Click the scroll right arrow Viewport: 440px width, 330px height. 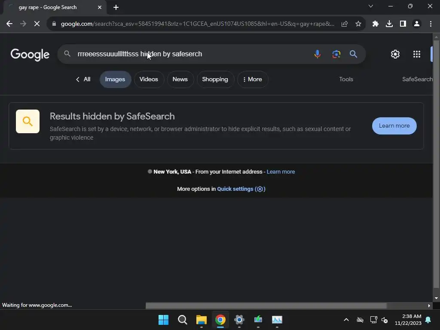point(429,306)
